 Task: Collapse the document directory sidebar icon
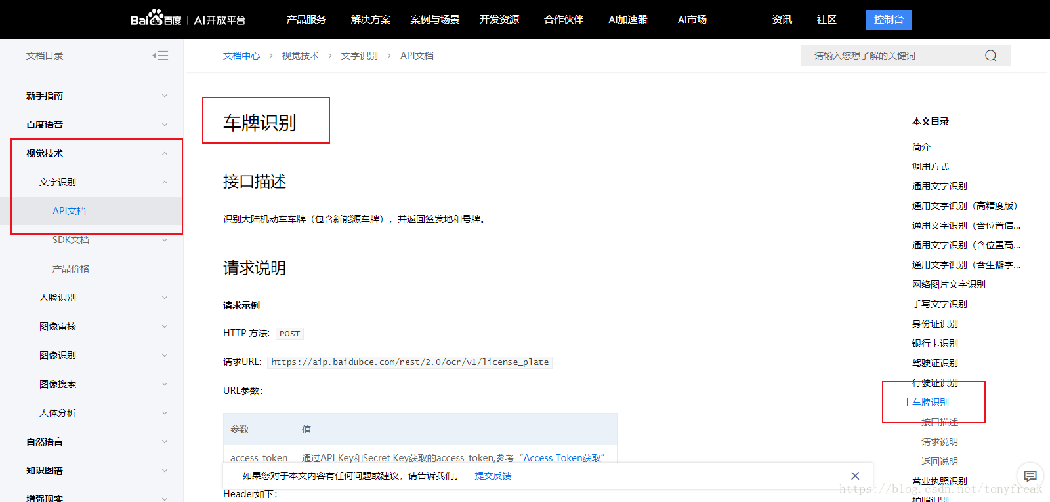coord(160,56)
